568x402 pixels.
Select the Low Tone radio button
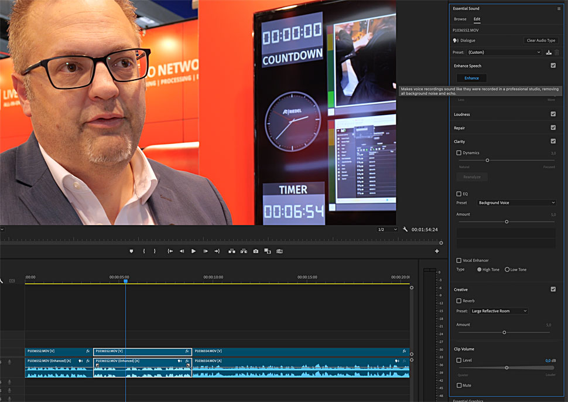(507, 270)
